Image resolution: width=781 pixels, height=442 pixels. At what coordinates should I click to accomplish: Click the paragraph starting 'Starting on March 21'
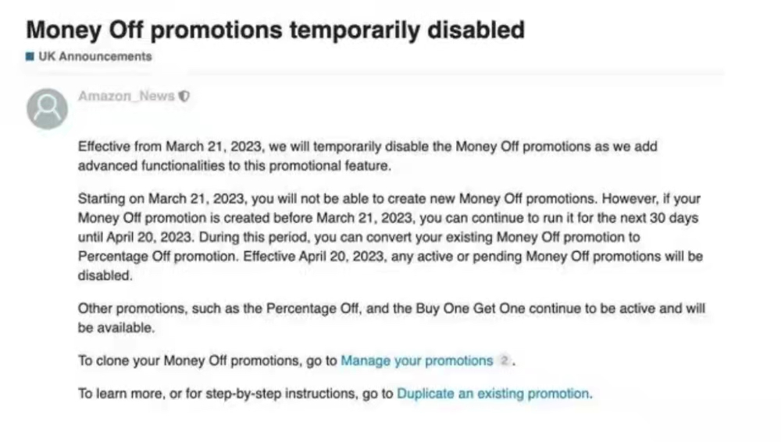(390, 237)
